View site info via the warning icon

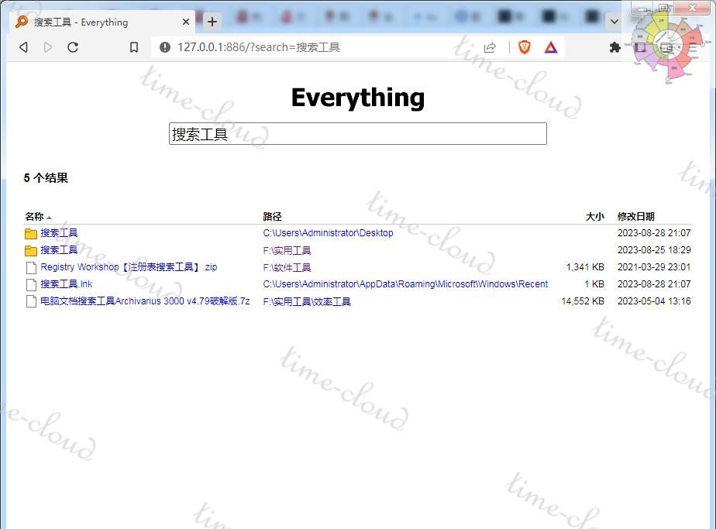coord(164,47)
